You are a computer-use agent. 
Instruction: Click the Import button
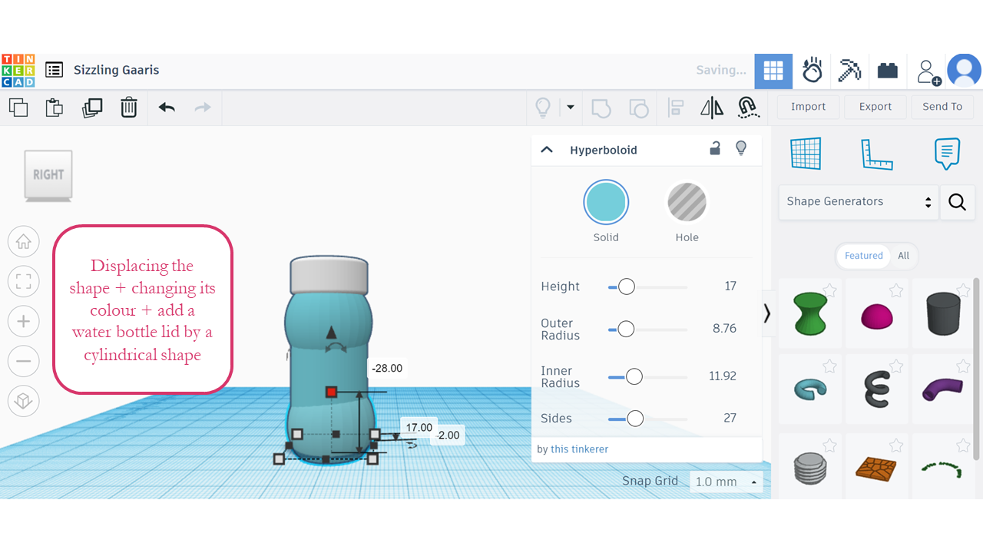[x=808, y=107]
